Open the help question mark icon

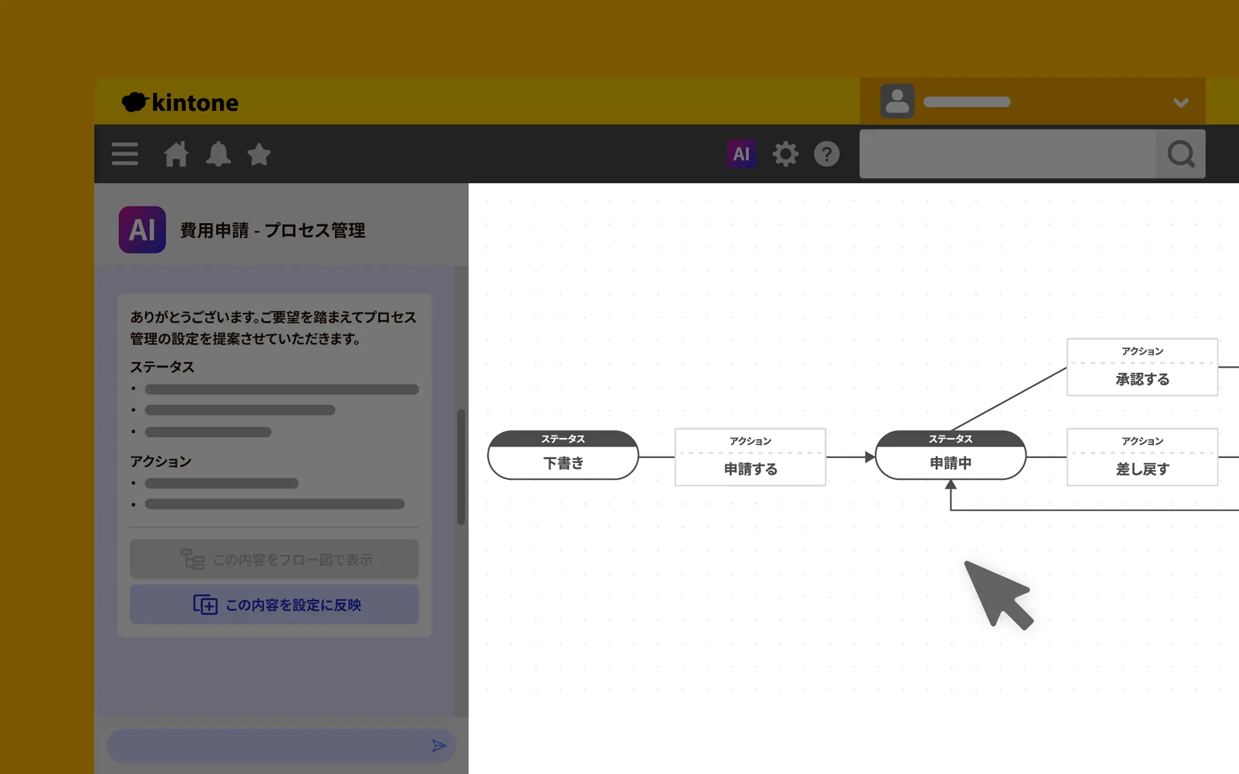pos(827,154)
